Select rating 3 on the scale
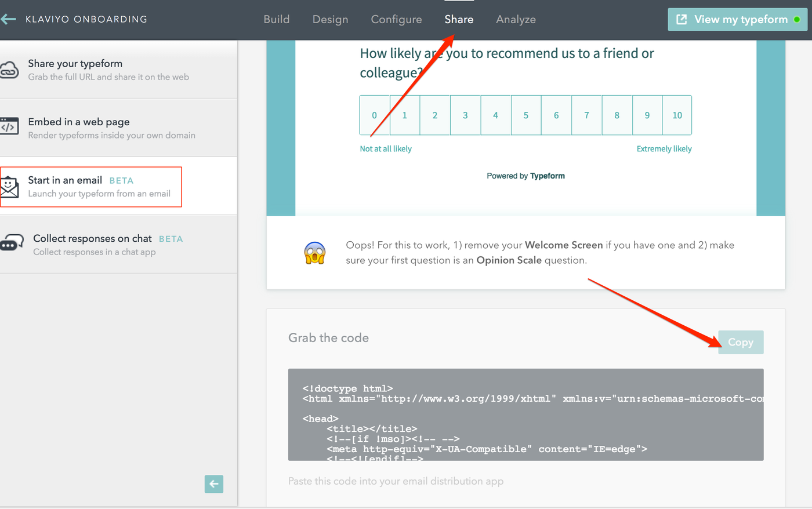 point(465,115)
